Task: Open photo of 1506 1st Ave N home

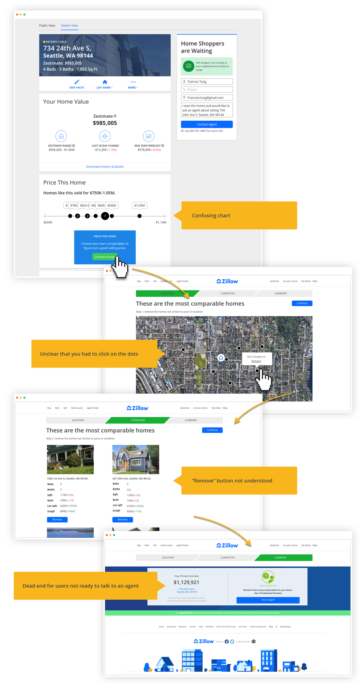Action: 70,459
